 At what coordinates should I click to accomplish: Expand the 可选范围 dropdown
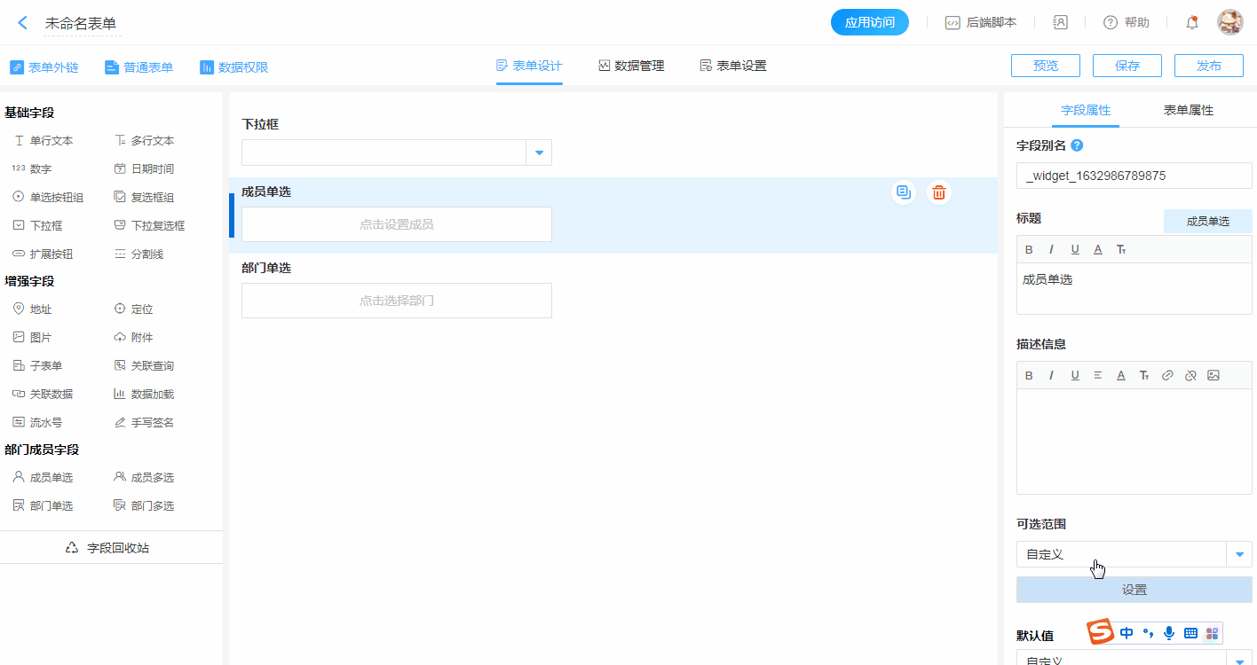pyautogui.click(x=1239, y=554)
